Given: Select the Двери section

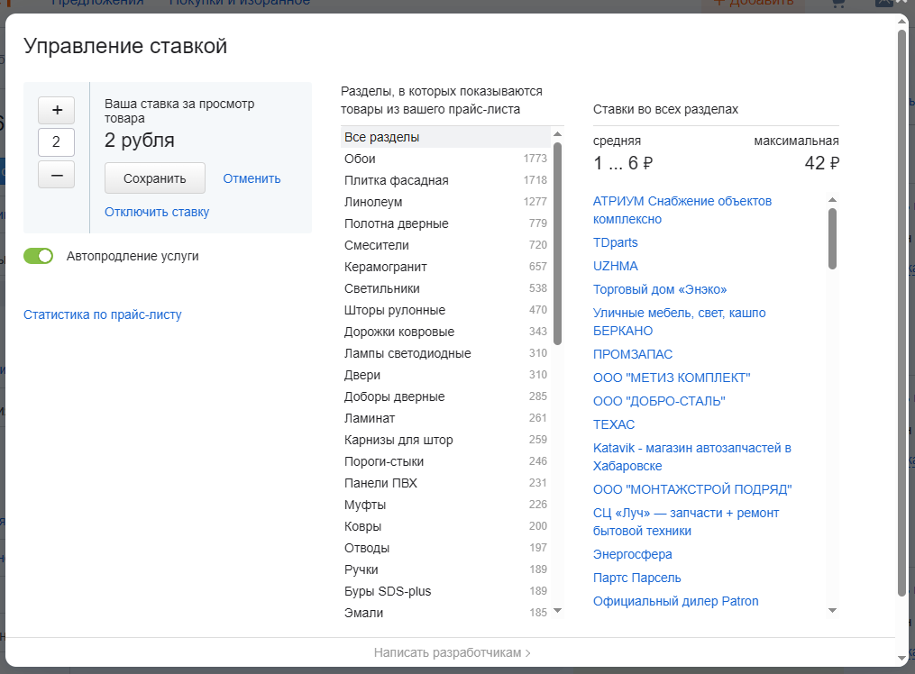Looking at the screenshot, I should (445, 374).
